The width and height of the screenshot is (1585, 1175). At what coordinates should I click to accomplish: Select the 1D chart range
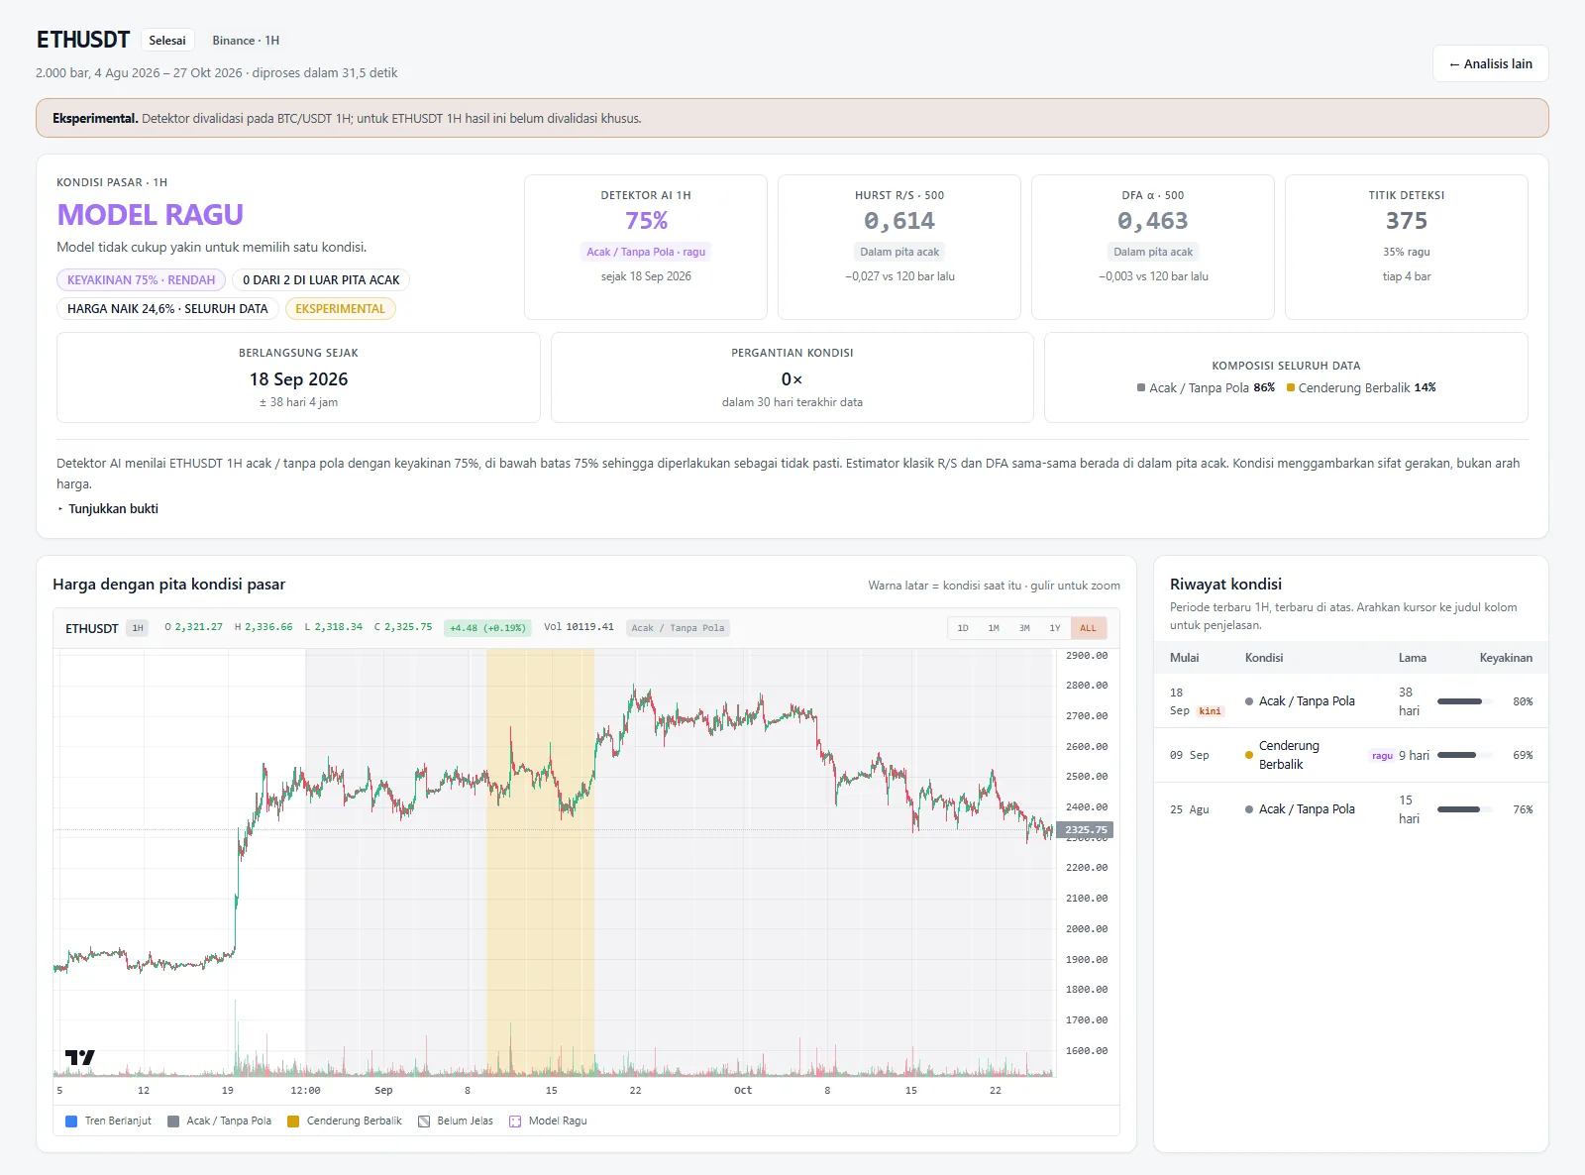click(x=963, y=628)
